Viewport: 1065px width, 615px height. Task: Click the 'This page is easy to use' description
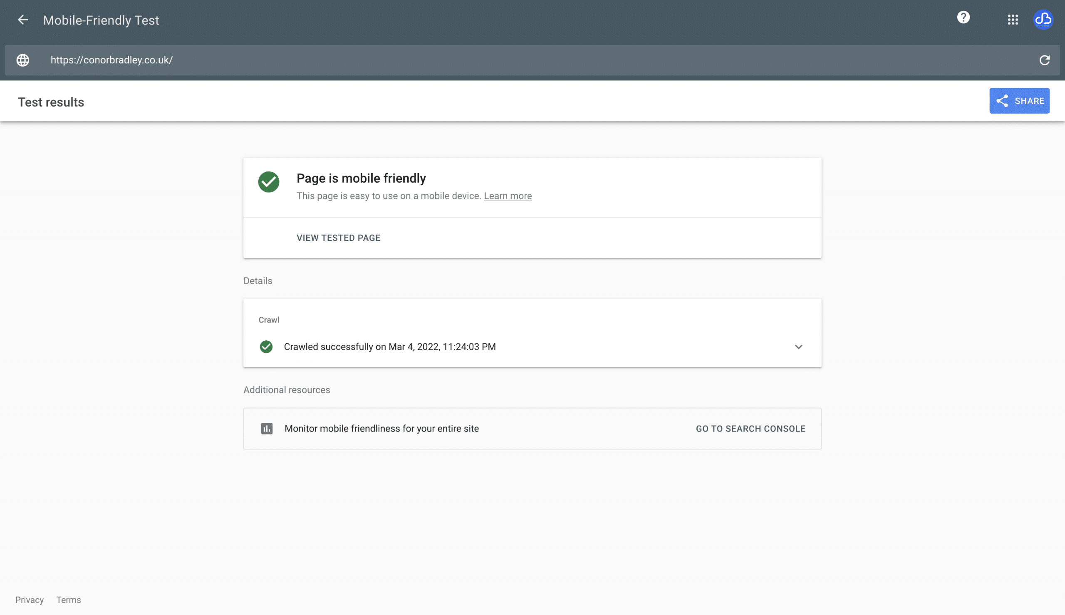click(389, 196)
